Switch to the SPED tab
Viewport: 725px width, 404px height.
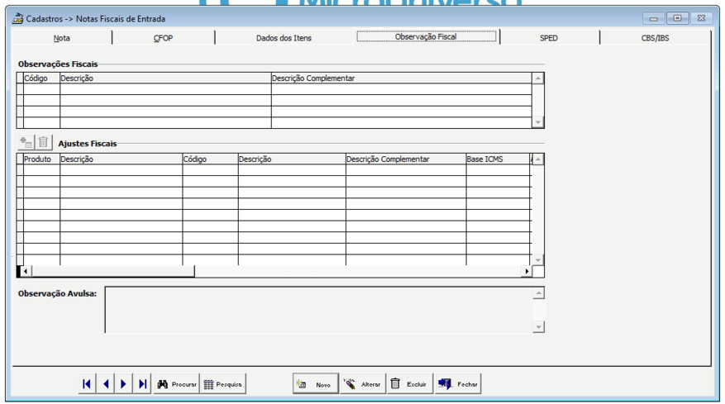coord(549,38)
